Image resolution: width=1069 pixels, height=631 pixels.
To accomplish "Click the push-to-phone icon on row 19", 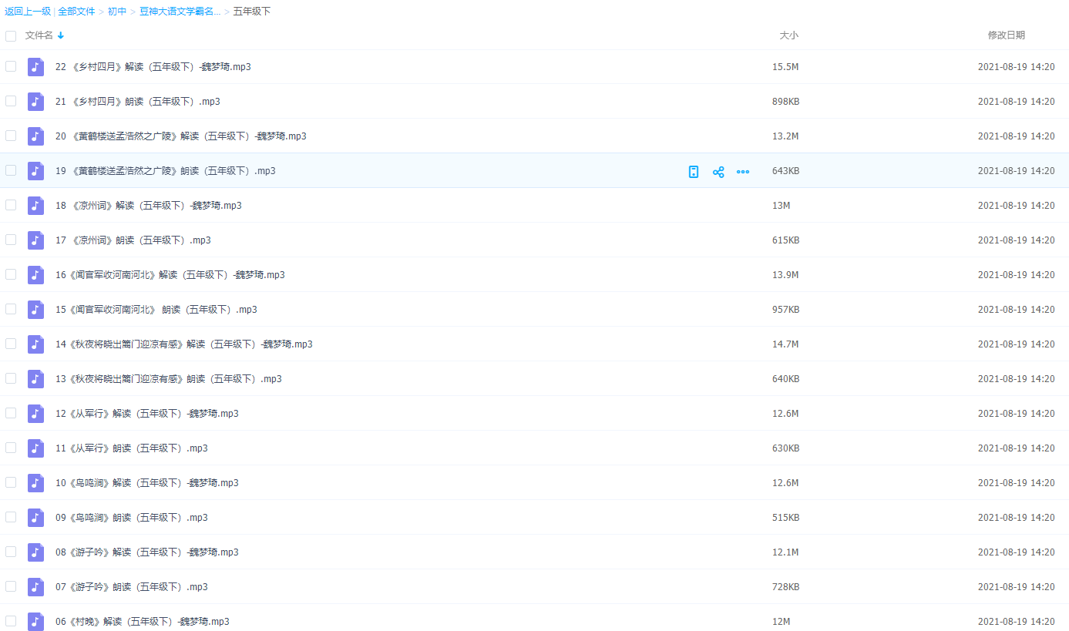I will (x=694, y=172).
